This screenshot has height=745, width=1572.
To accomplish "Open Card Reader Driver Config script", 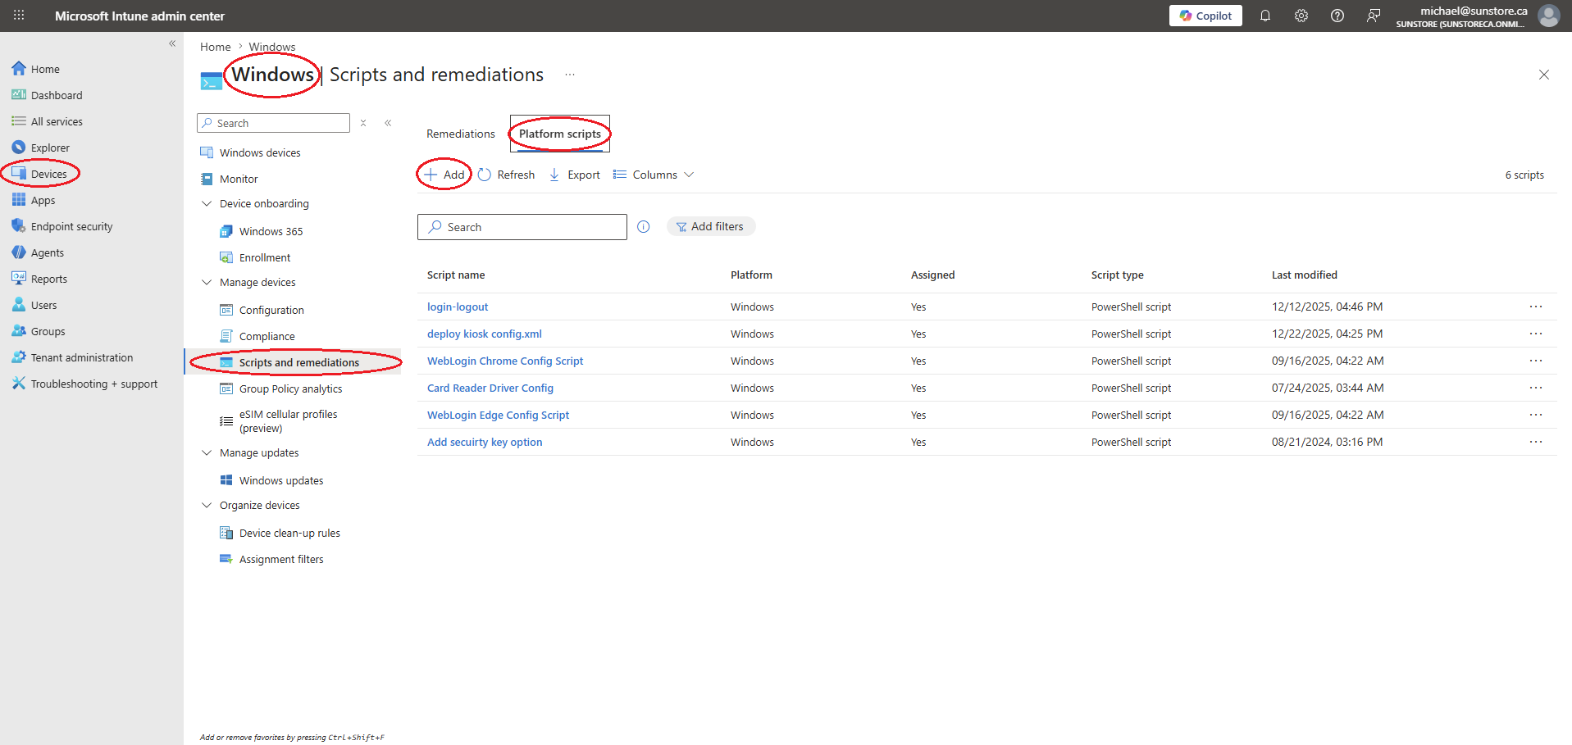I will (490, 388).
